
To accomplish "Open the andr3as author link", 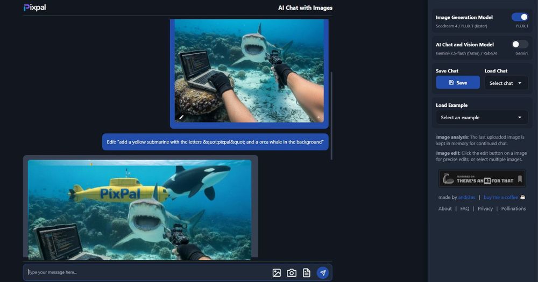I will [466, 197].
